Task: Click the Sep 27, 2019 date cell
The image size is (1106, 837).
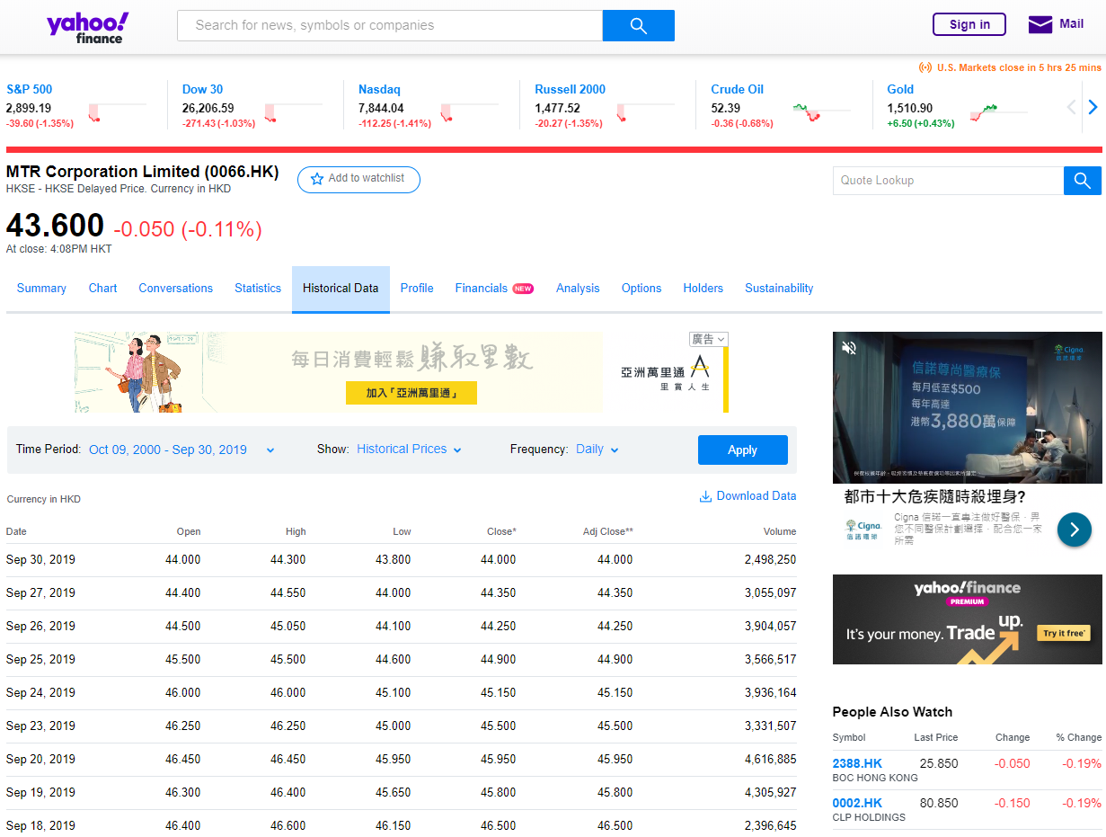Action: (x=40, y=592)
